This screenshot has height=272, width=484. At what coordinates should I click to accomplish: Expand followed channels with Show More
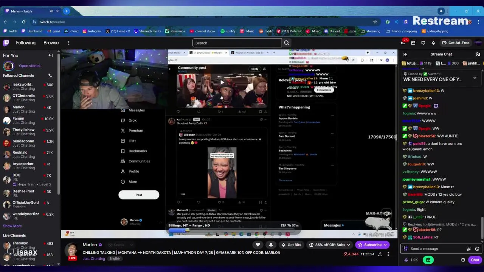(12, 226)
